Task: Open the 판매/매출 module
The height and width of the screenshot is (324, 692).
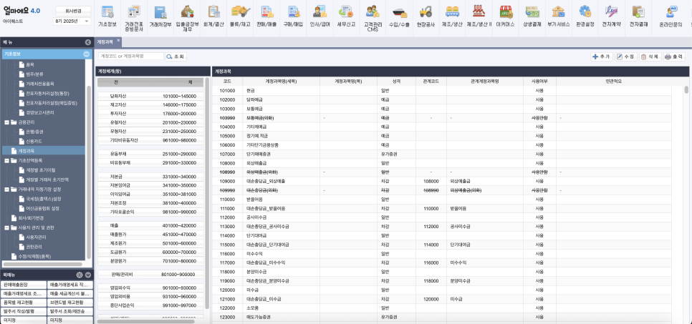Action: (x=266, y=16)
